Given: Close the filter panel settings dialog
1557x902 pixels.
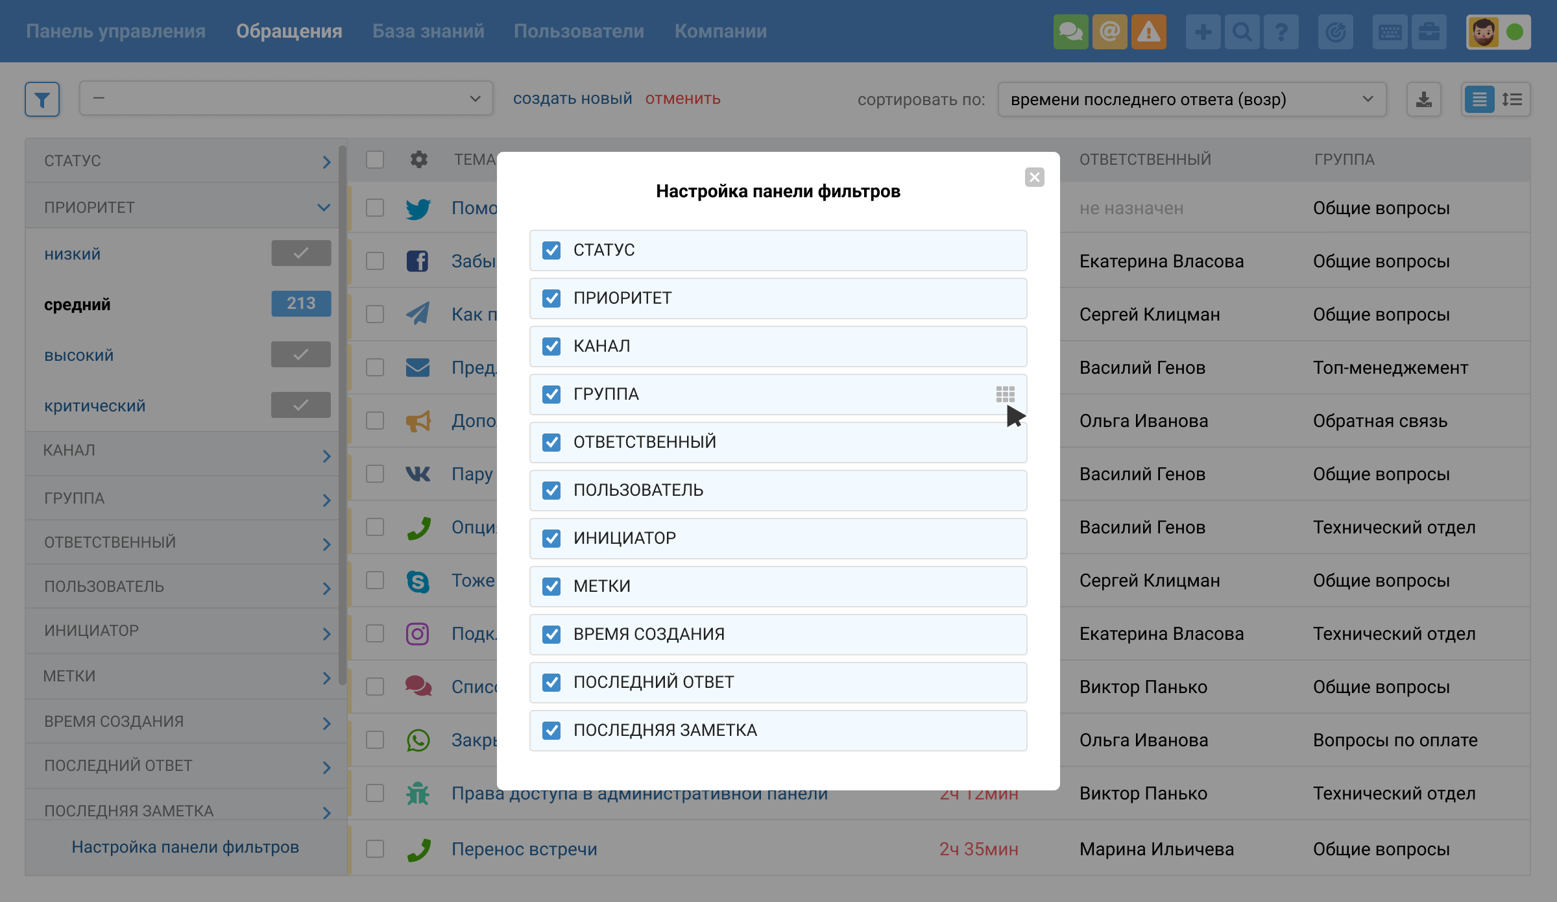Looking at the screenshot, I should coord(1034,177).
